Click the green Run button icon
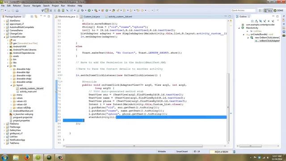 tap(89, 10)
